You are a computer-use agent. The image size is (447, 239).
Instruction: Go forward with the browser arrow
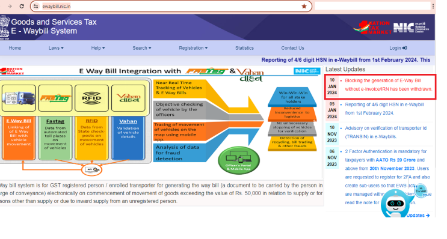[10, 6]
